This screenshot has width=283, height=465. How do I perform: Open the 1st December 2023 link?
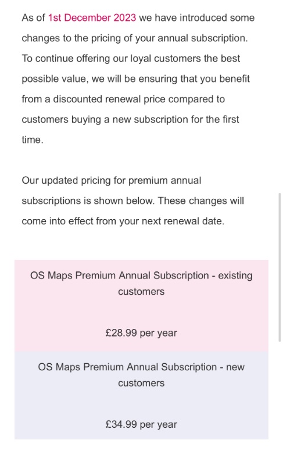[x=92, y=18]
